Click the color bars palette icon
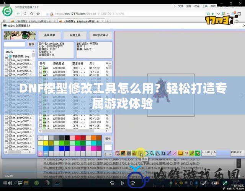 coord(123,154)
